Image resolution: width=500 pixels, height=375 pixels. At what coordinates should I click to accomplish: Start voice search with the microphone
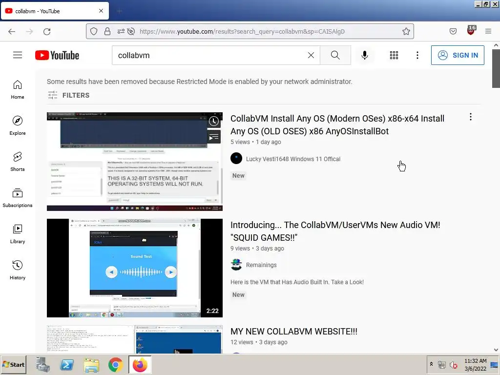[364, 55]
